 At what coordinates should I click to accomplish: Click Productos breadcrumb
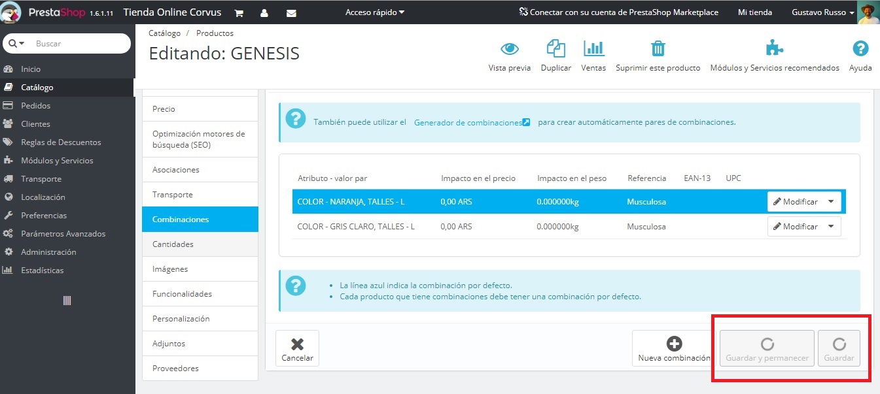[x=215, y=33]
